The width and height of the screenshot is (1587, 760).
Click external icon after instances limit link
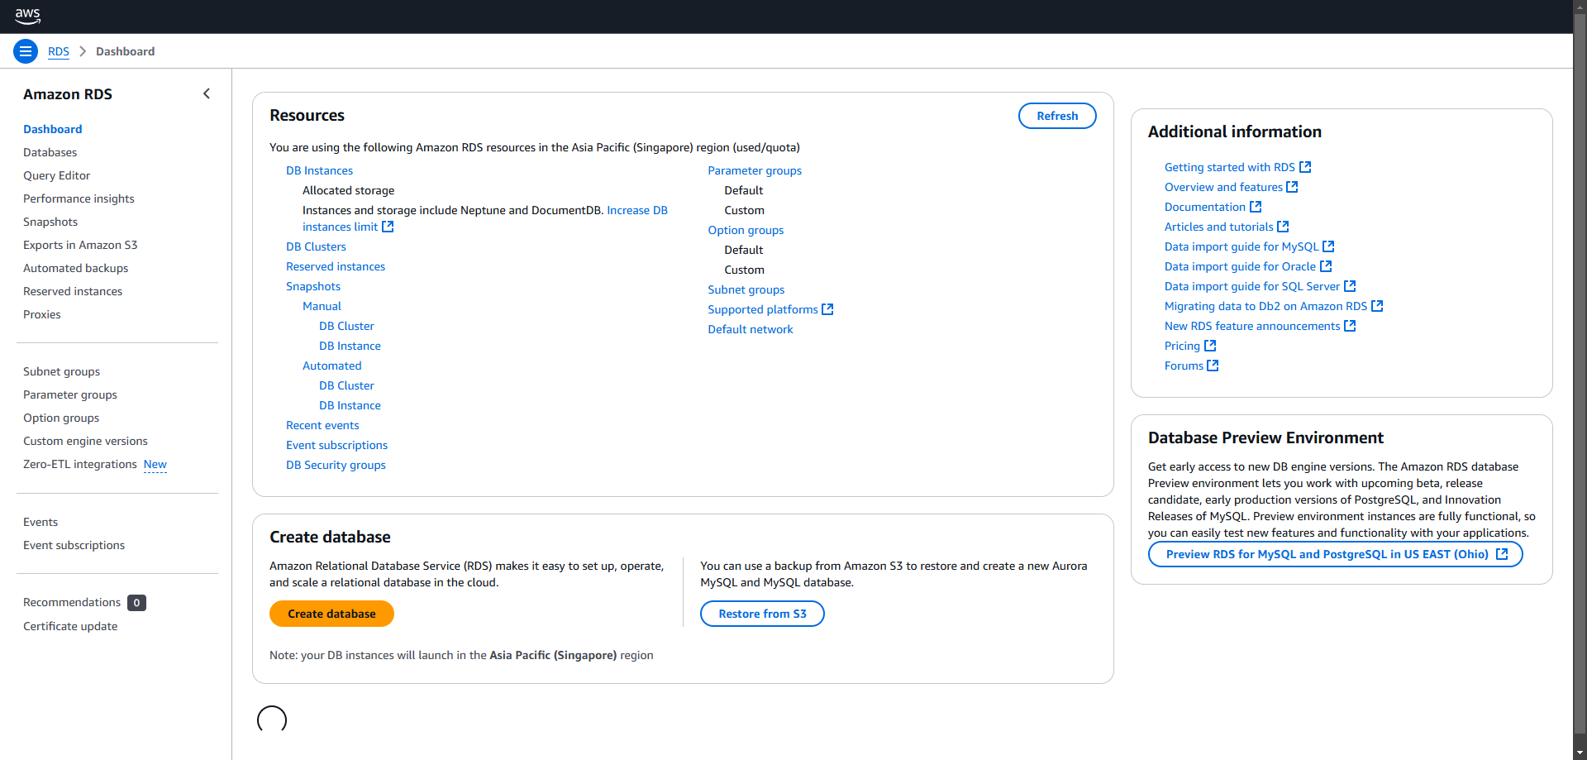pyautogui.click(x=388, y=227)
